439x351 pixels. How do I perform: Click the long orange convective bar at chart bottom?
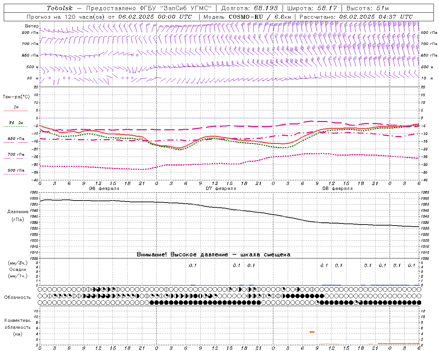click(399, 343)
